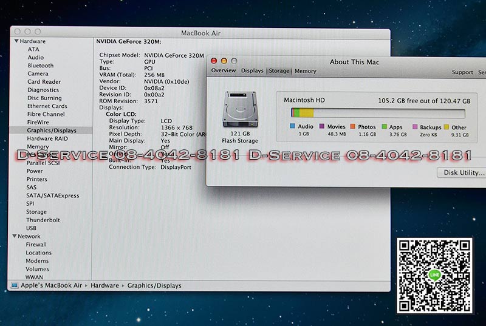Select Disc Burning in the sidebar
The width and height of the screenshot is (486, 326).
point(44,98)
